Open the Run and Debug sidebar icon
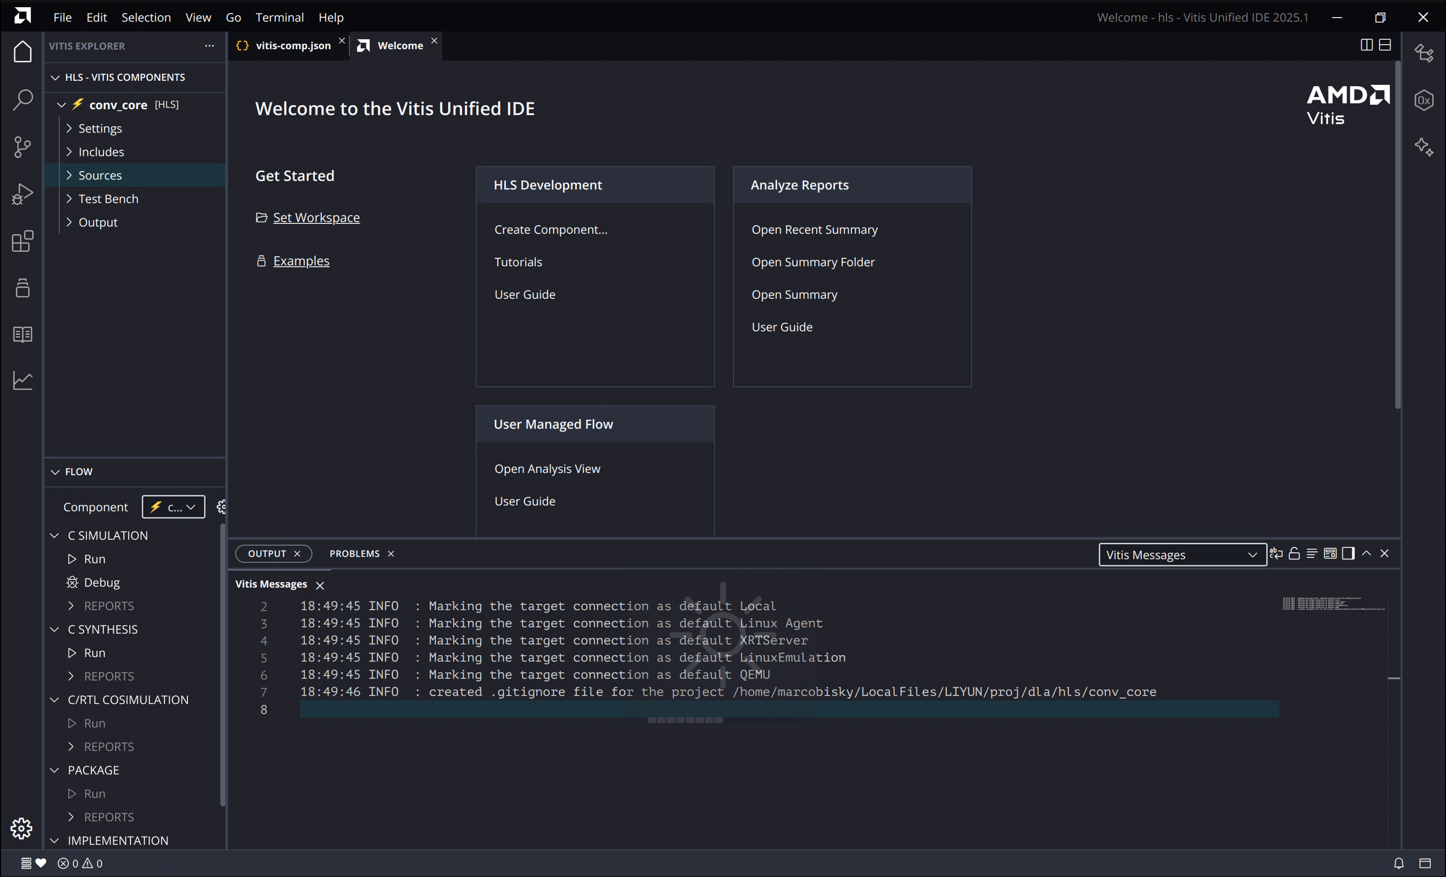This screenshot has height=877, width=1446. coord(22,194)
